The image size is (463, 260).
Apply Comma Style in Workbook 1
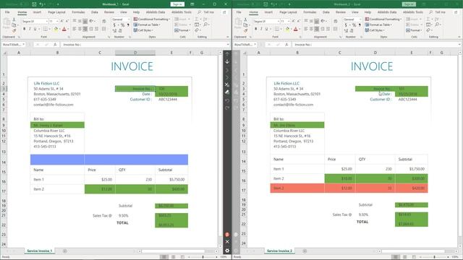pos(128,25)
